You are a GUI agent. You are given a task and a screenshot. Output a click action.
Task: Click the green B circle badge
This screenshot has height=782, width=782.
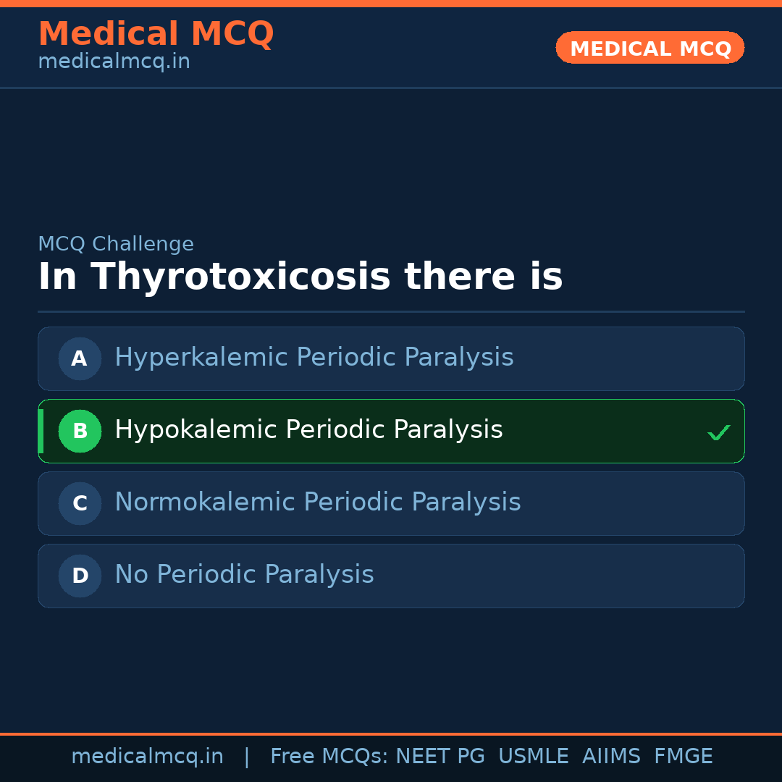[x=80, y=431]
